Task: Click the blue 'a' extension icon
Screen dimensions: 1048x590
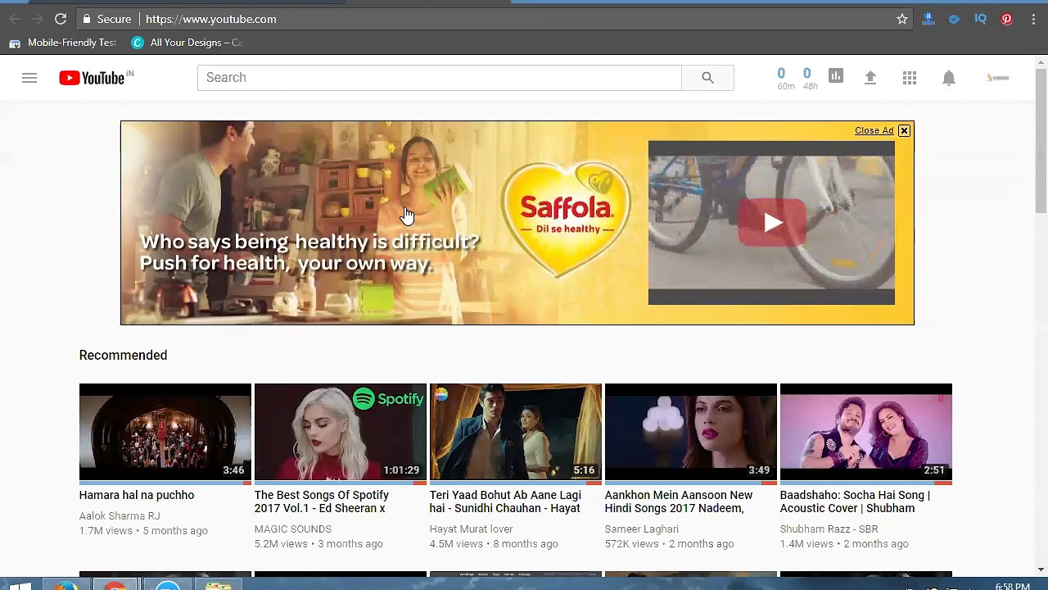Action: [928, 19]
